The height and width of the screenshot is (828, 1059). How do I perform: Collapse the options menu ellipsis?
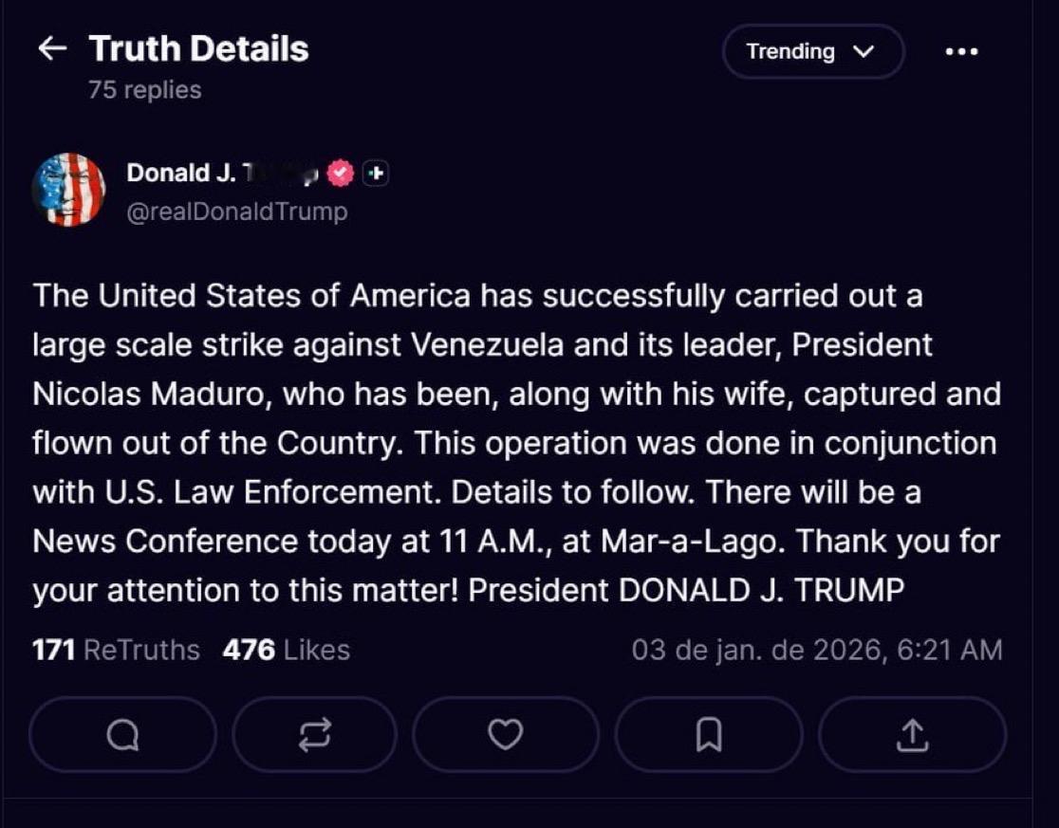tap(961, 52)
